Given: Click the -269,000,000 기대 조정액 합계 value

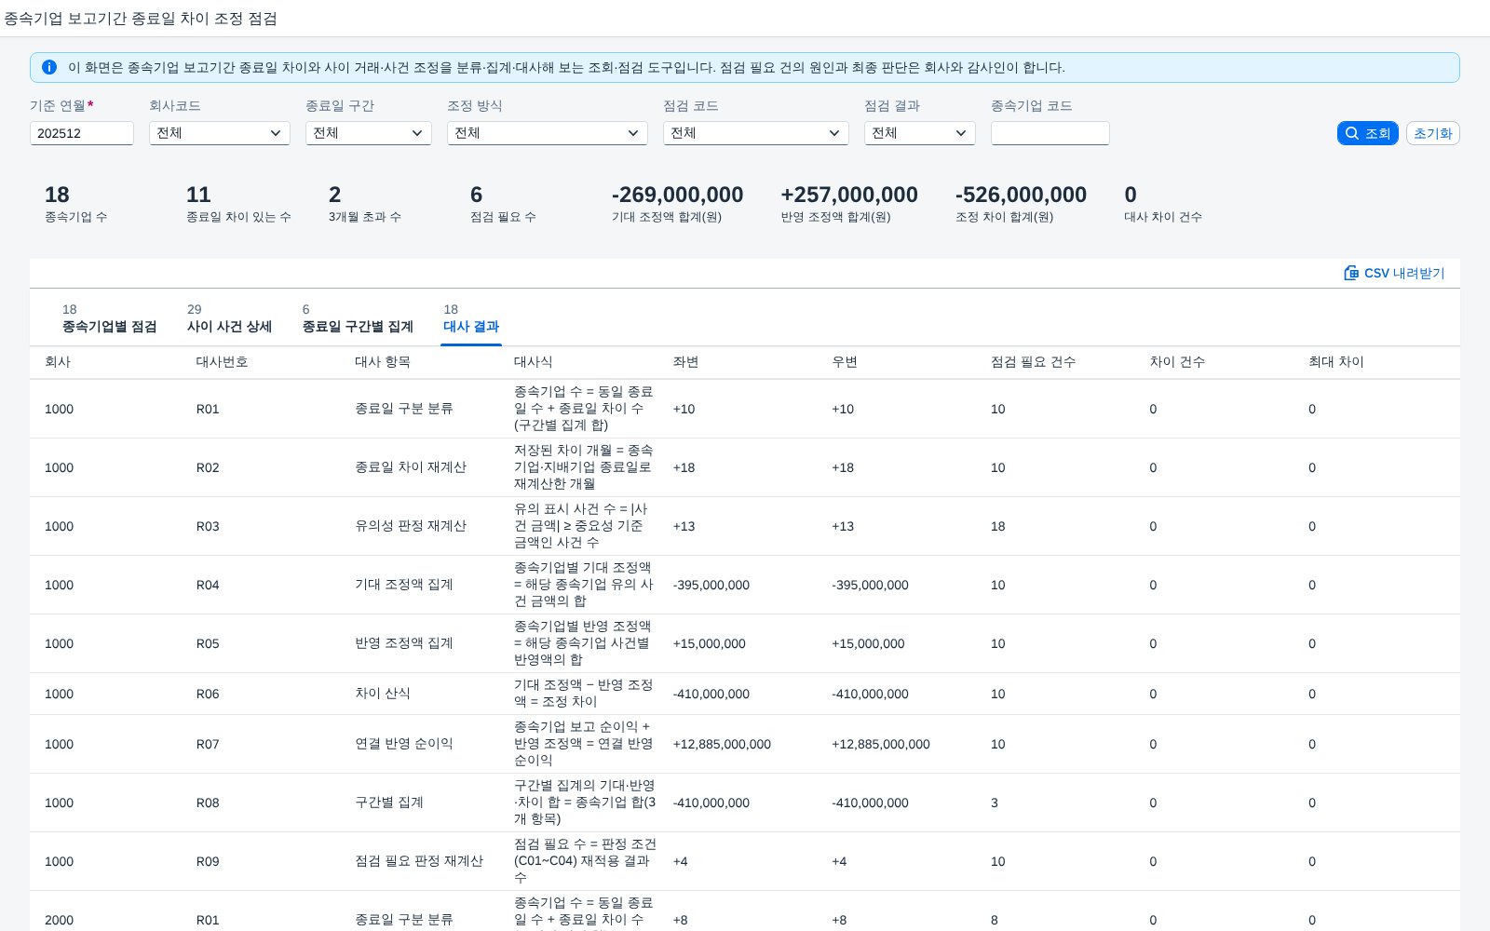Looking at the screenshot, I should pyautogui.click(x=677, y=195).
